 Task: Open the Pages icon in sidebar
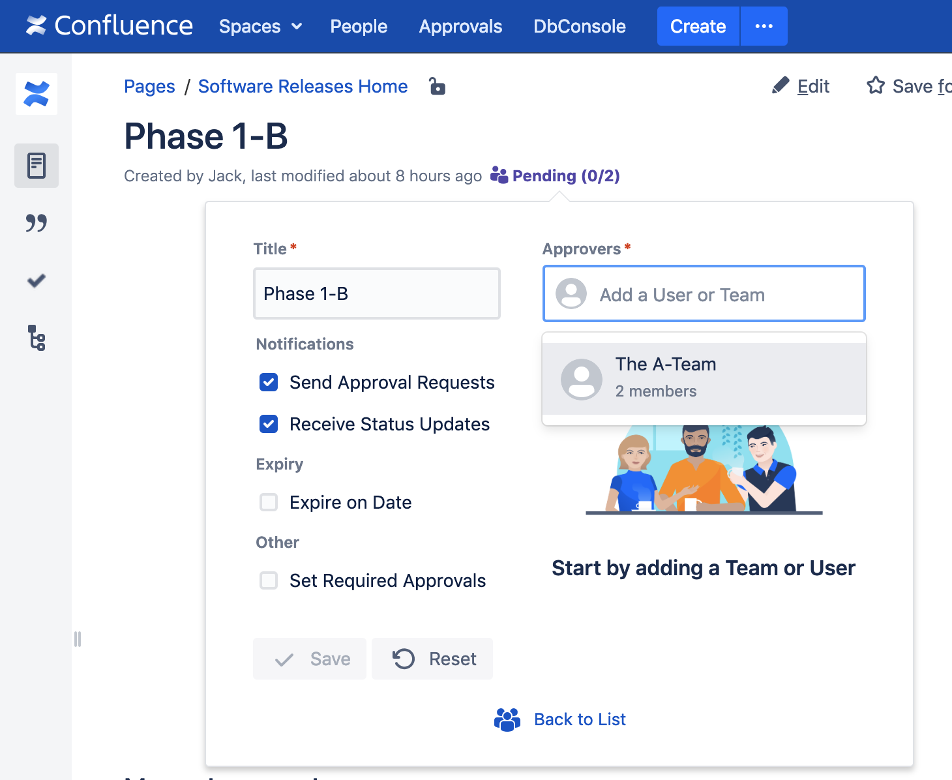[x=37, y=166]
